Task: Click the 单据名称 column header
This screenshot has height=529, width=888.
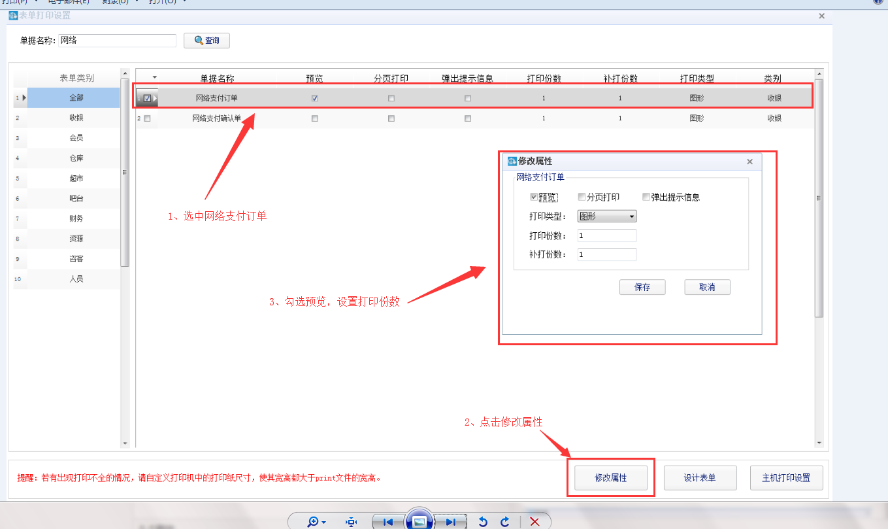Action: (x=217, y=78)
